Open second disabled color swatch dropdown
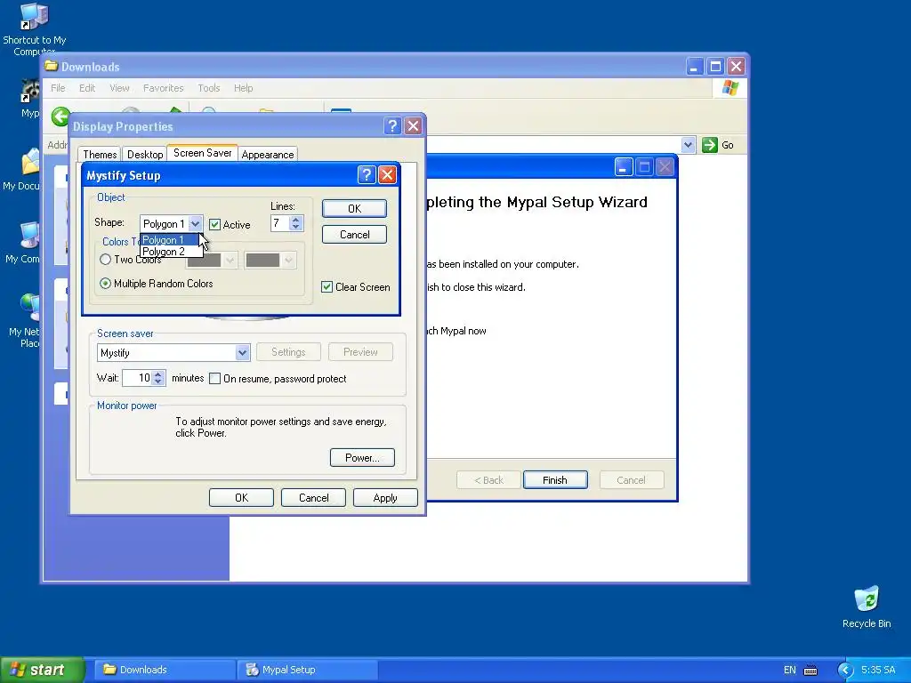Viewport: 911px width, 683px height. pos(288,261)
